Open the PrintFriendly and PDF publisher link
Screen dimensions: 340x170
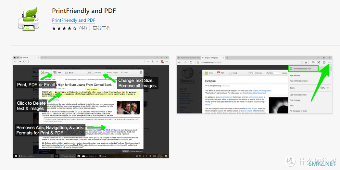point(73,20)
